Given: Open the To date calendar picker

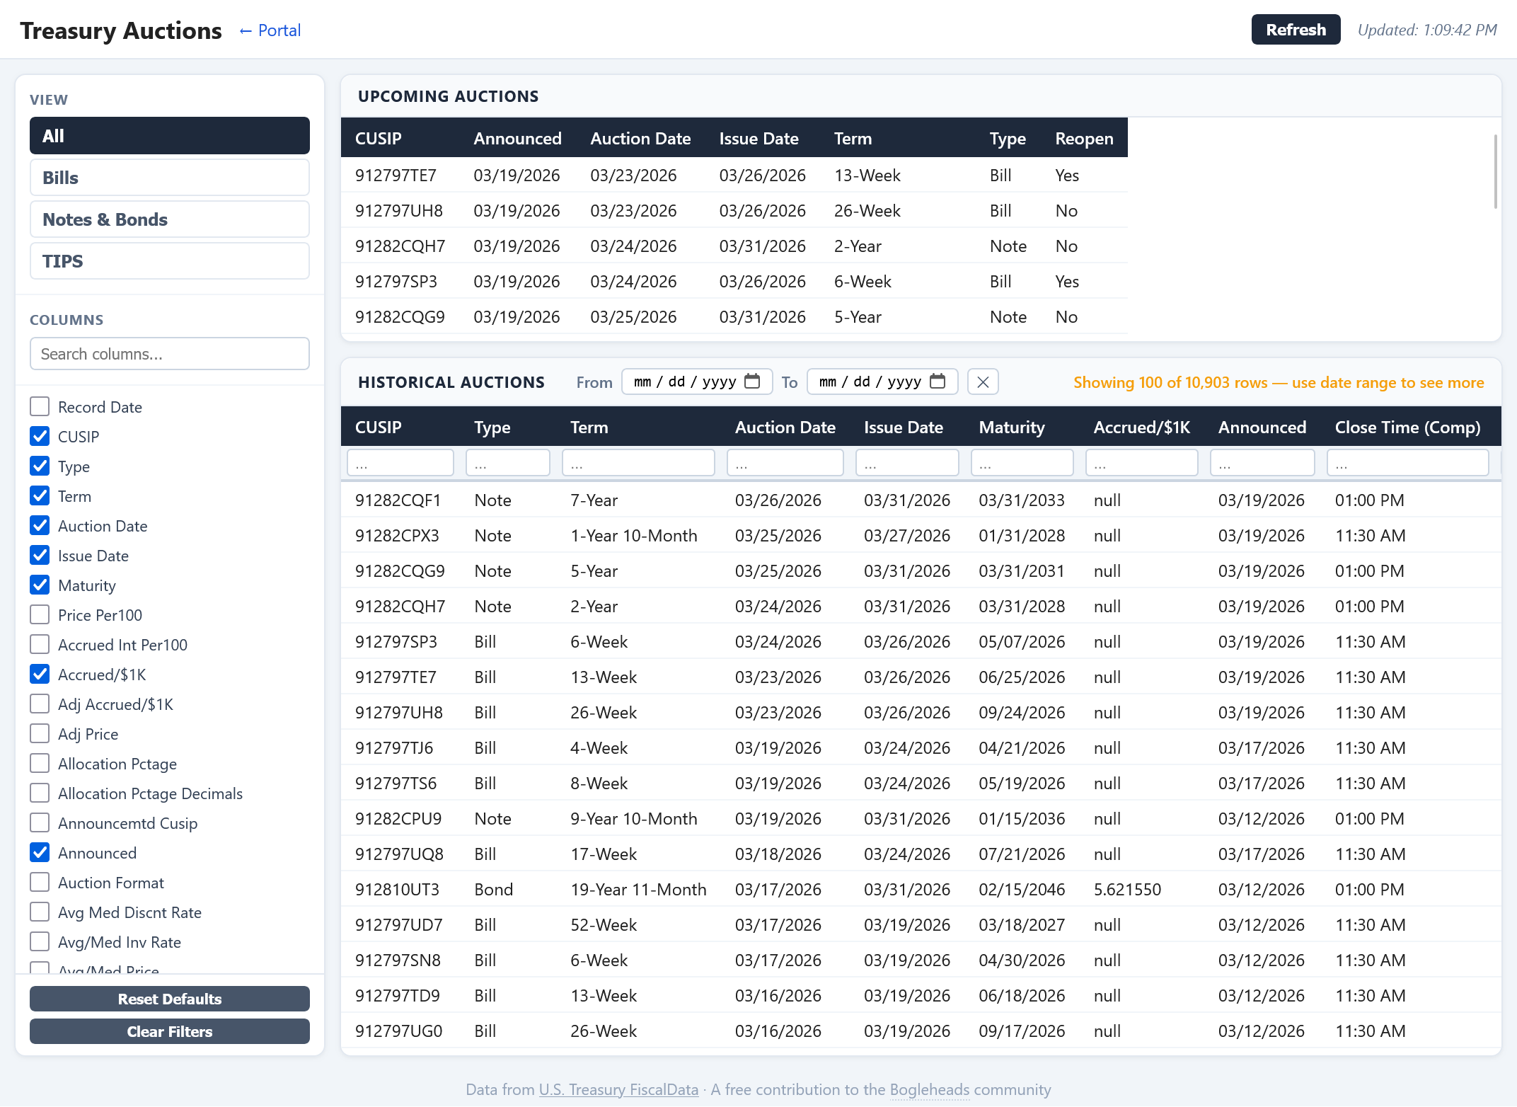Looking at the screenshot, I should (938, 382).
